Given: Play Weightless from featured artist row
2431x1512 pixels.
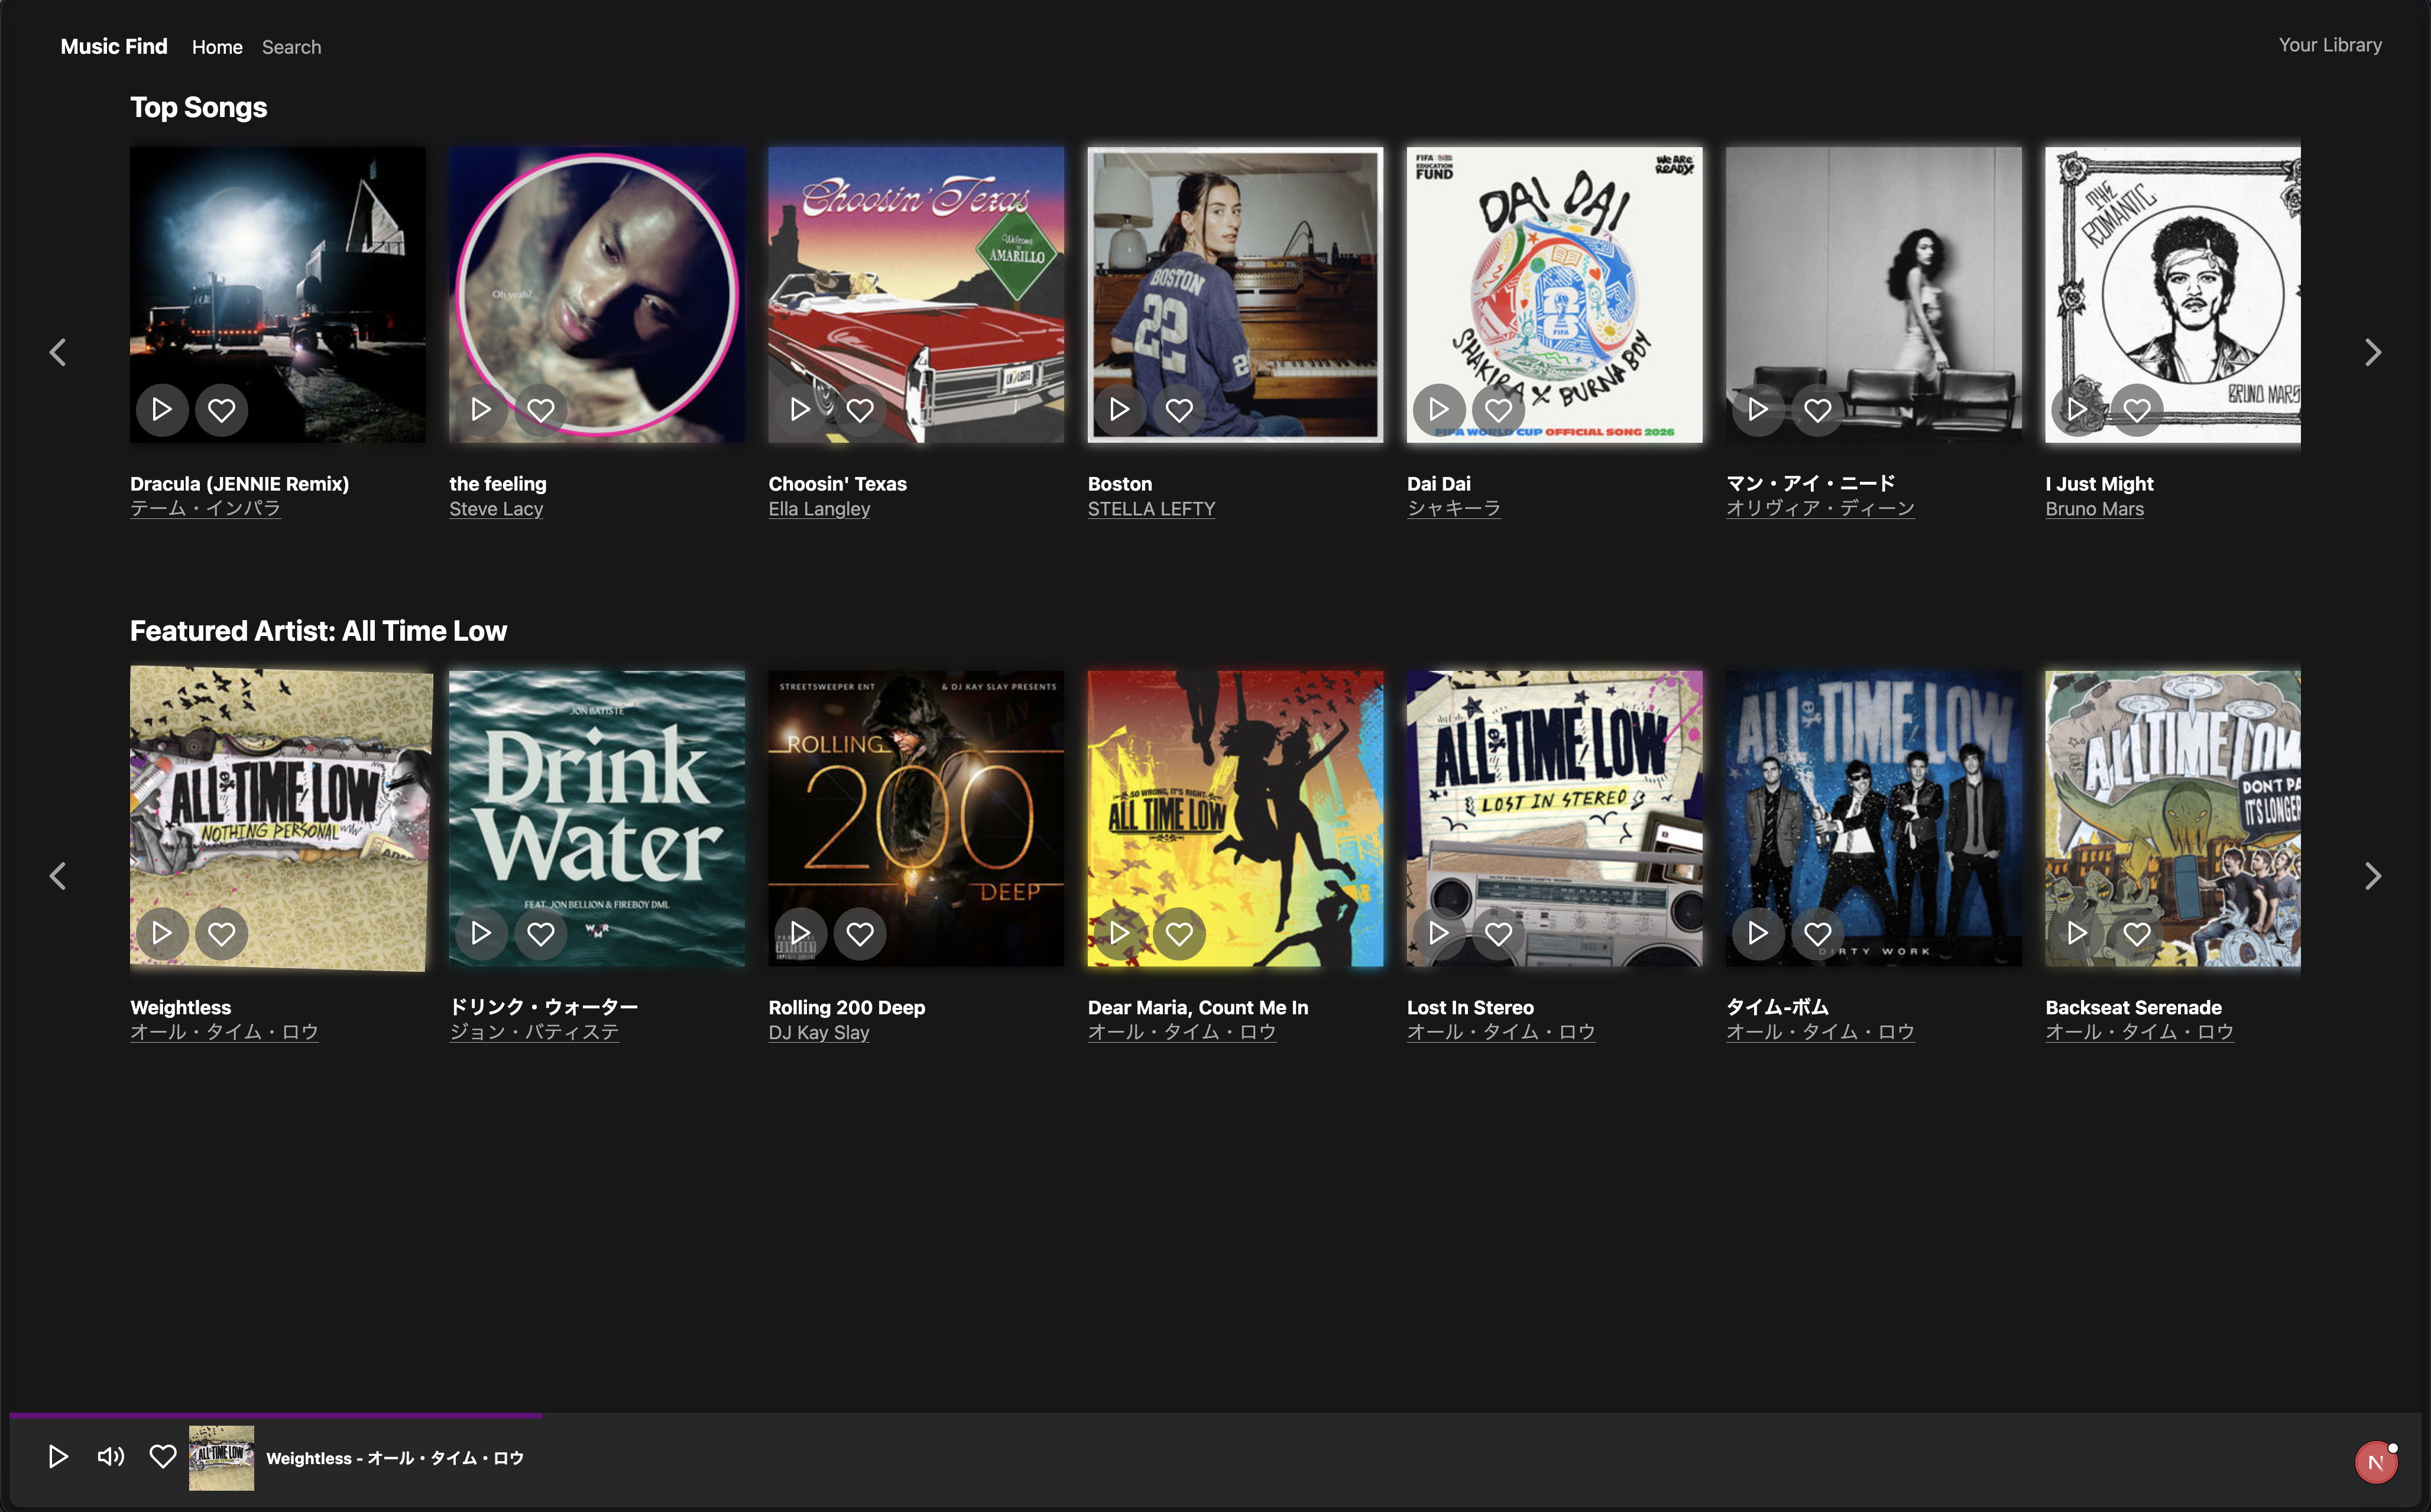Looking at the screenshot, I should click(x=162, y=934).
